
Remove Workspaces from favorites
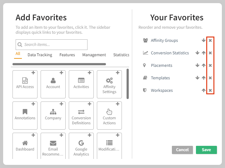click(210, 90)
